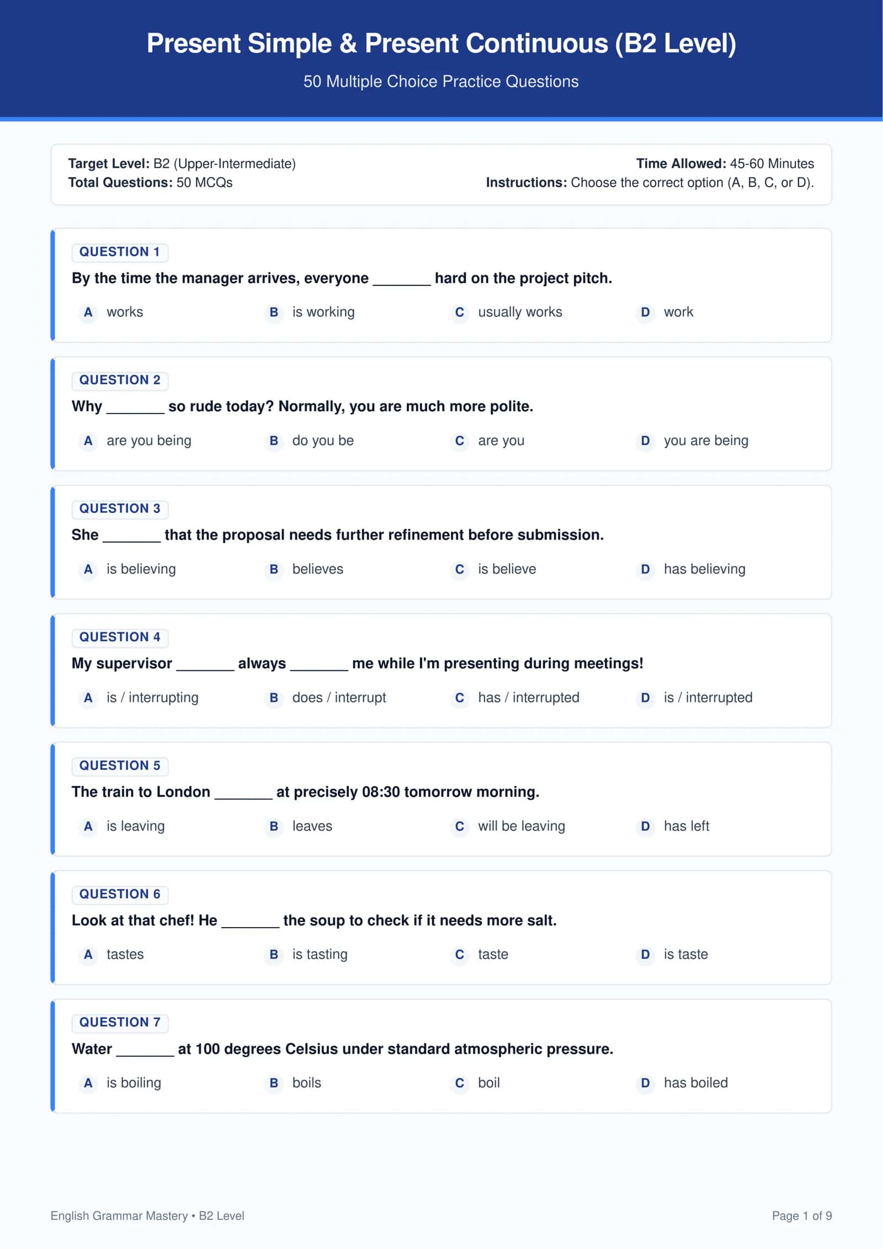Choose option C 'are you' in Question 2

click(488, 441)
